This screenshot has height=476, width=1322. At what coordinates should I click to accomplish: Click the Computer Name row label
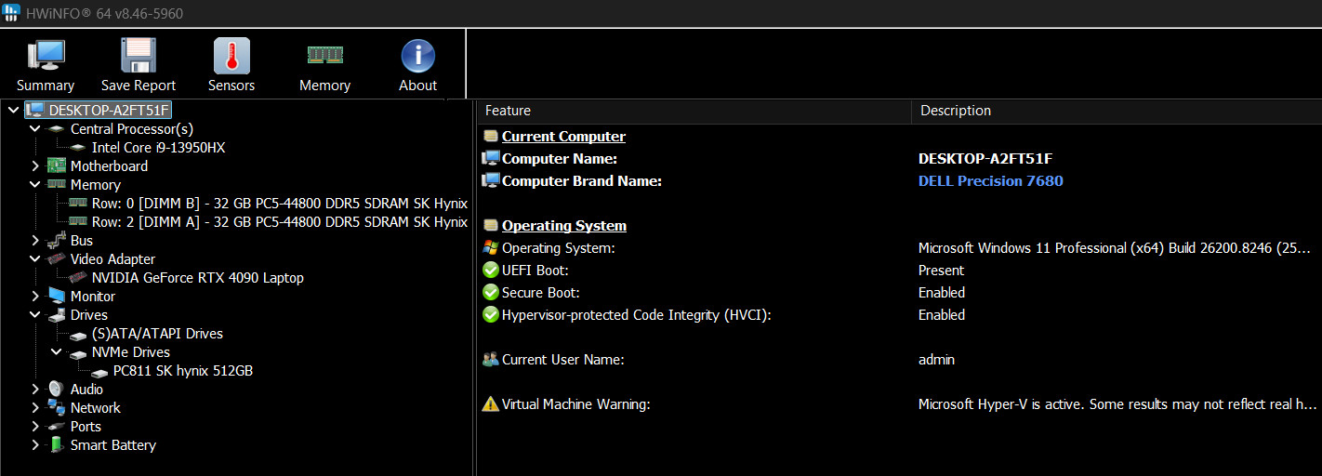[561, 159]
